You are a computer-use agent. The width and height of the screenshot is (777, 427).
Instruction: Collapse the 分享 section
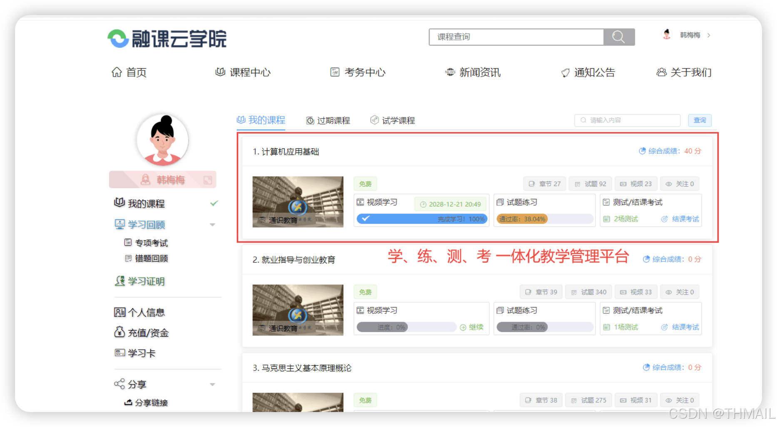[x=213, y=384]
